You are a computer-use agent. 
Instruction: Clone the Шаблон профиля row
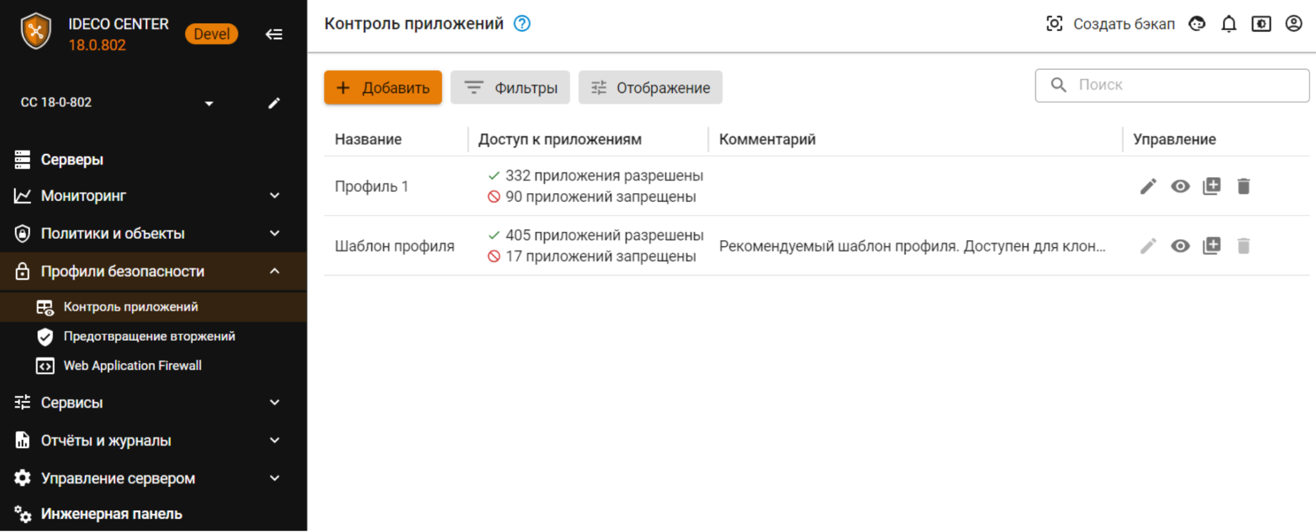coord(1211,246)
